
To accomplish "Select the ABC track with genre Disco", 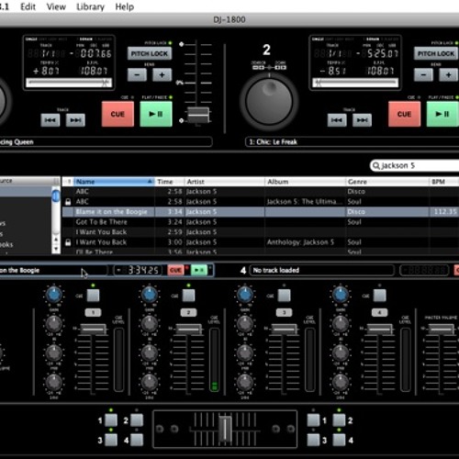I will coord(261,192).
